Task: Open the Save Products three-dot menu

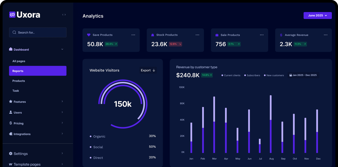Action: [133, 35]
